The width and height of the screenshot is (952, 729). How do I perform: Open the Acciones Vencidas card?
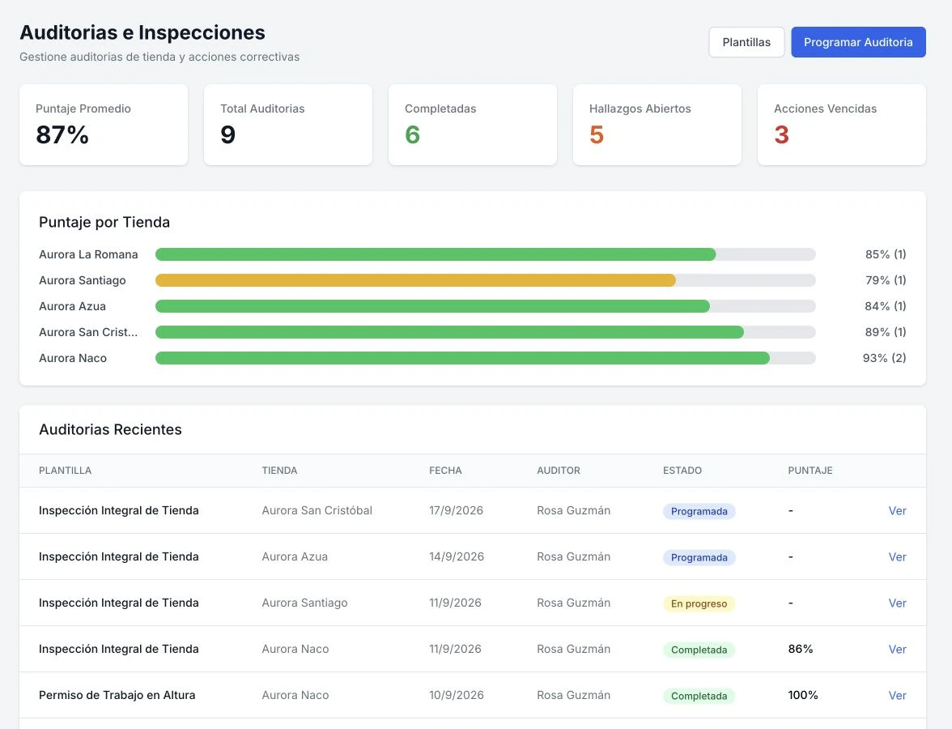coord(842,125)
